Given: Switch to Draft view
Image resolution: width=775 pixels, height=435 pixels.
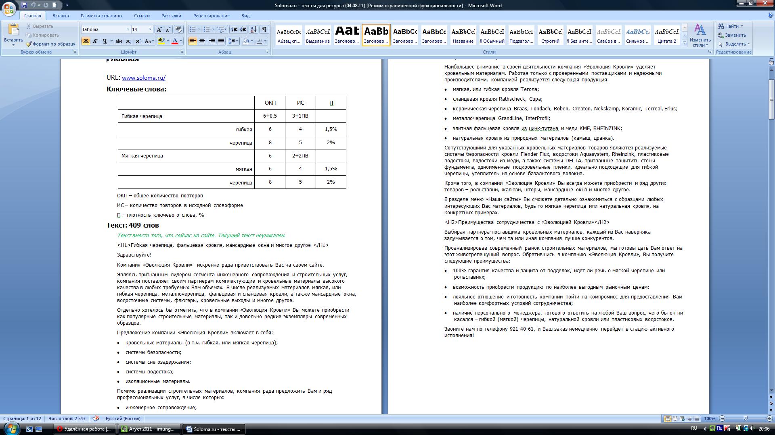Looking at the screenshot, I should pos(697,418).
